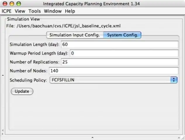Viewport: 185px width, 140px height.
Task: Click the left-edge split pane collapse arrow
Action: pos(3,76)
